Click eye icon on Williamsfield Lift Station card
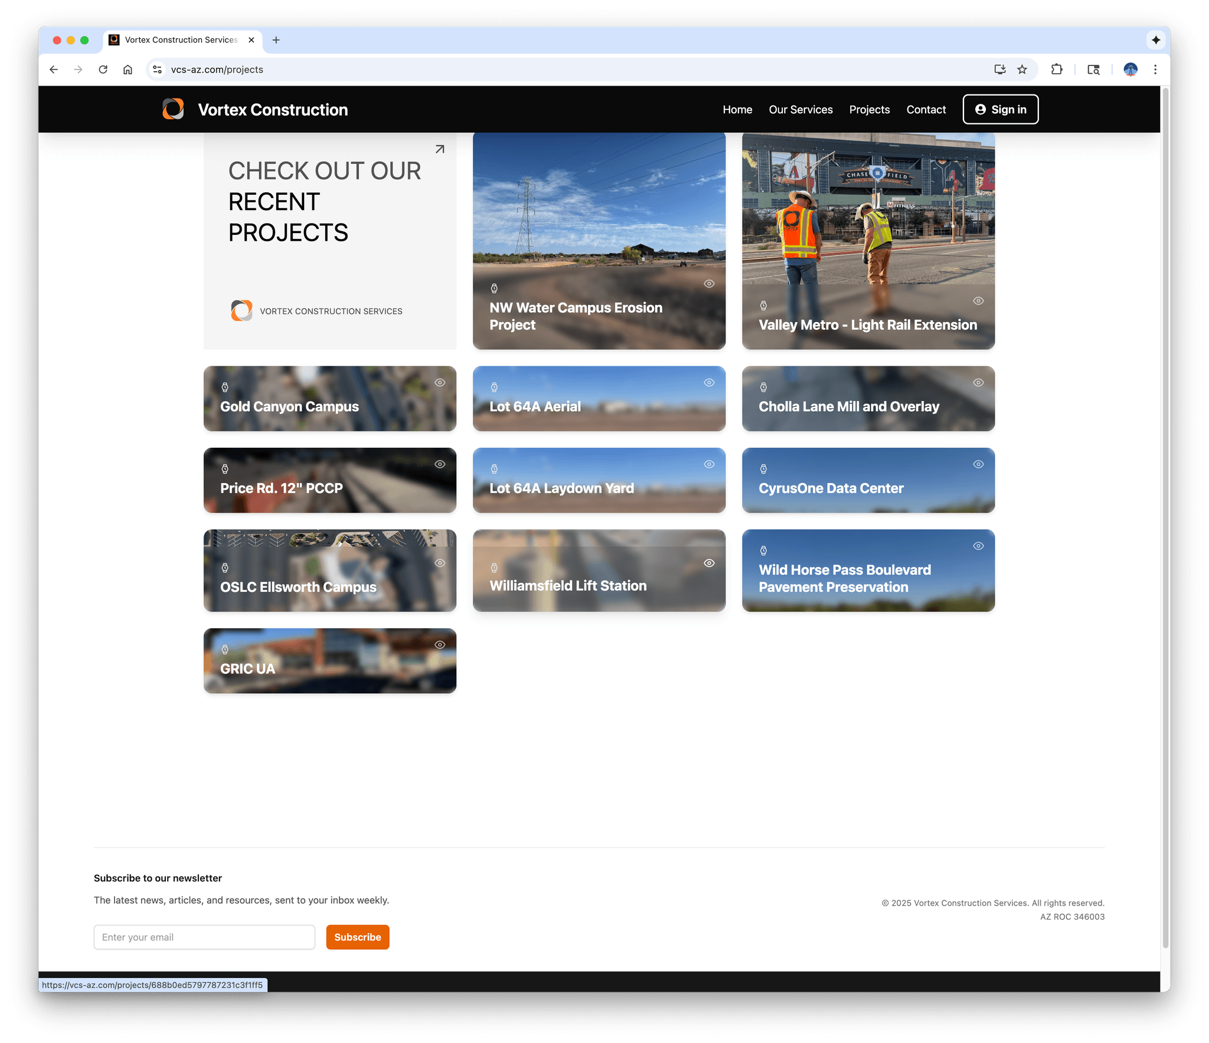 click(709, 563)
